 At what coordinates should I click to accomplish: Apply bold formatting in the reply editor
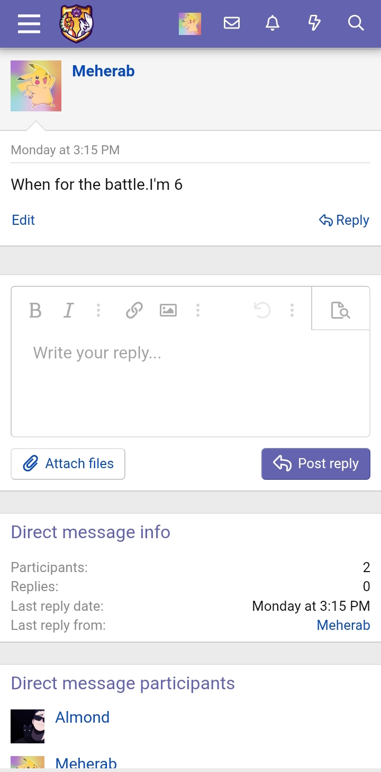coord(35,311)
